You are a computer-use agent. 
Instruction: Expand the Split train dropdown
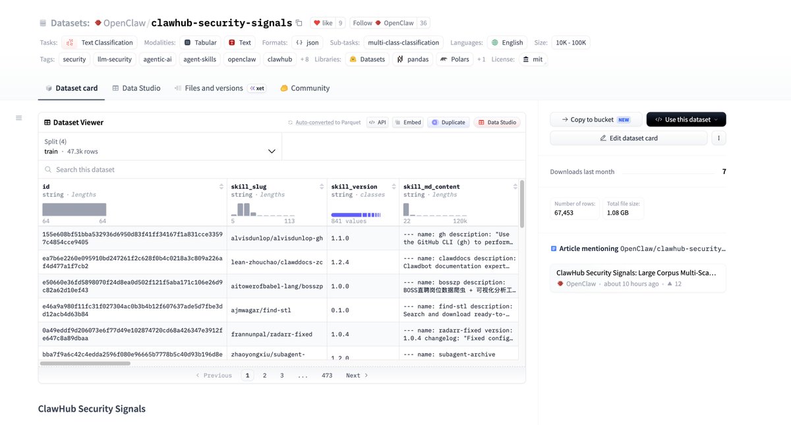[x=160, y=146]
